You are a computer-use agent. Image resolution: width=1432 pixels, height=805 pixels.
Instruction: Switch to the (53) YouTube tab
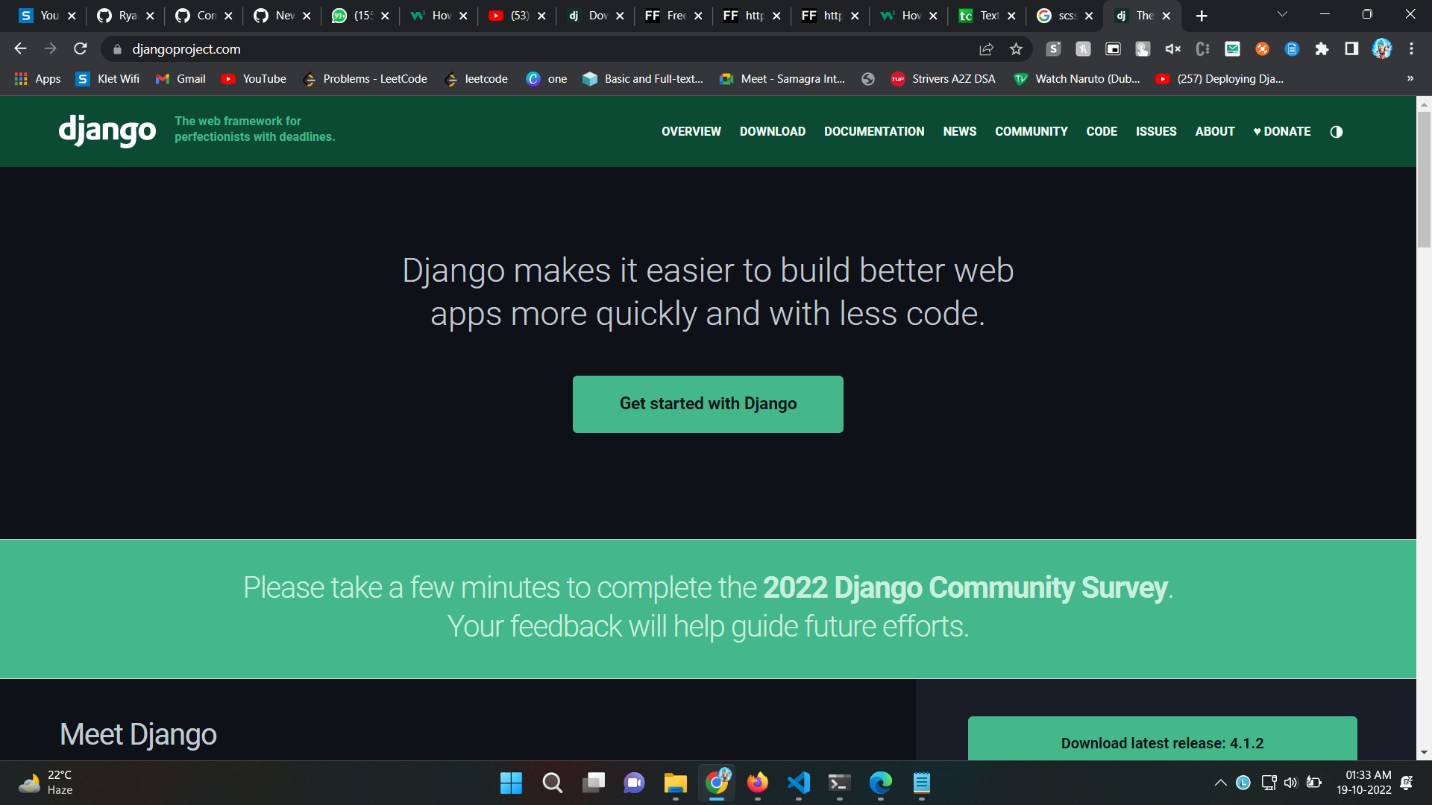click(513, 15)
